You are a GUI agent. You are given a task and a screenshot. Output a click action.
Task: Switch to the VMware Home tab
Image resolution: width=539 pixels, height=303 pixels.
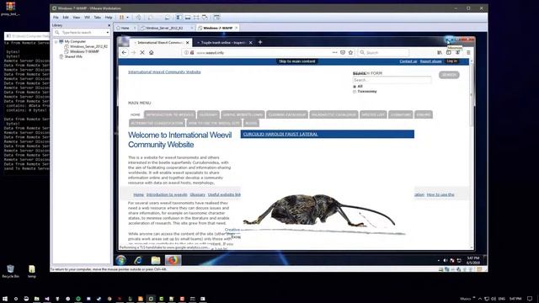125,28
